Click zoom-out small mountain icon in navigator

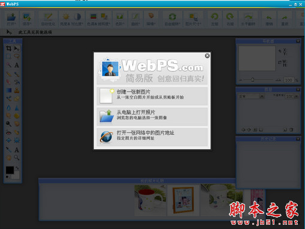pos(241,80)
